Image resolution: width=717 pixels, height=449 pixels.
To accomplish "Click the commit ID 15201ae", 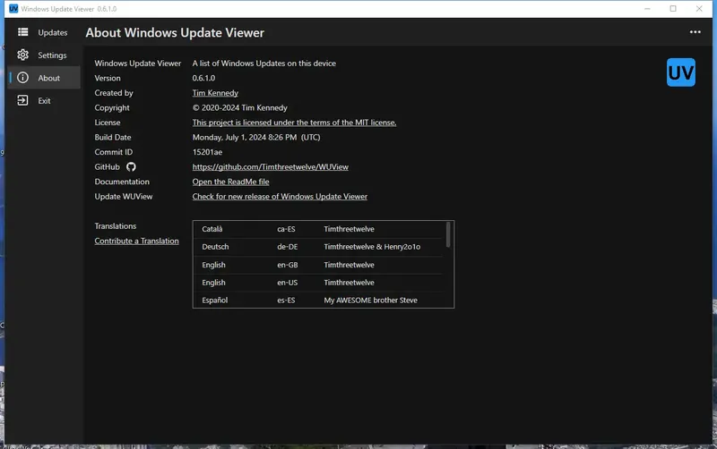I will point(207,152).
